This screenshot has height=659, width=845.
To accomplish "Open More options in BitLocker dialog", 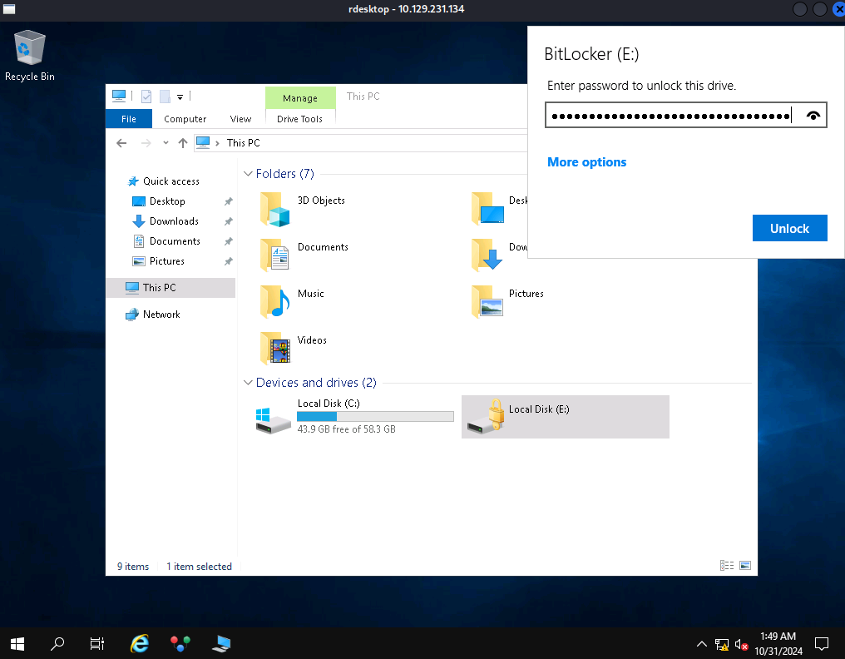I will 586,162.
